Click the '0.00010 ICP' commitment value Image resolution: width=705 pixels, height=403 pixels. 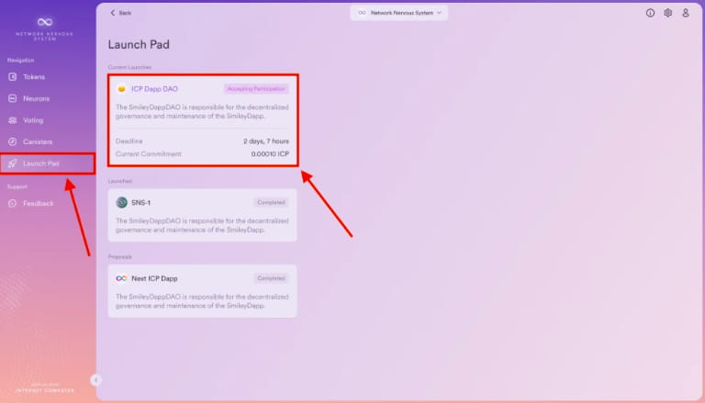click(270, 154)
